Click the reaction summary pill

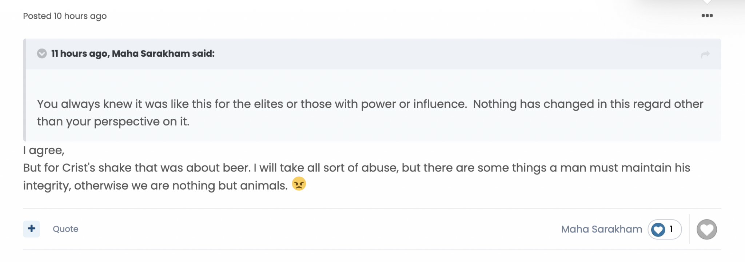(665, 229)
